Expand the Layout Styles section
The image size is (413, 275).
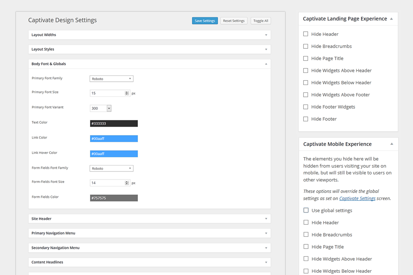pyautogui.click(x=149, y=49)
